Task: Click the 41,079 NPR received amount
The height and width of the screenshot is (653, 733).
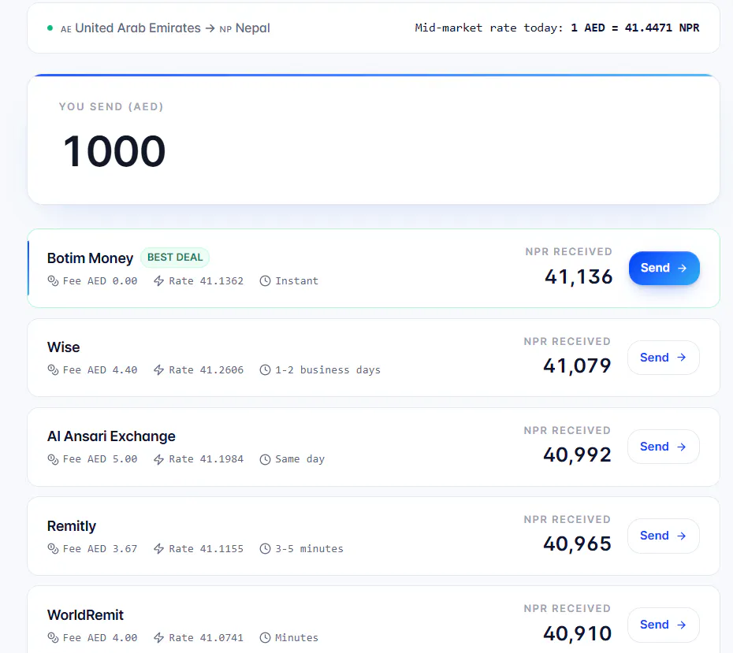Action: 577,365
